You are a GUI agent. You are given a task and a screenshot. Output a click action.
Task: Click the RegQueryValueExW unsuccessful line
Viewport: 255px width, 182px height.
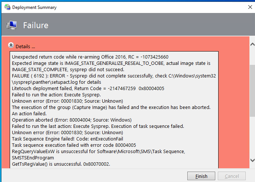(99, 155)
